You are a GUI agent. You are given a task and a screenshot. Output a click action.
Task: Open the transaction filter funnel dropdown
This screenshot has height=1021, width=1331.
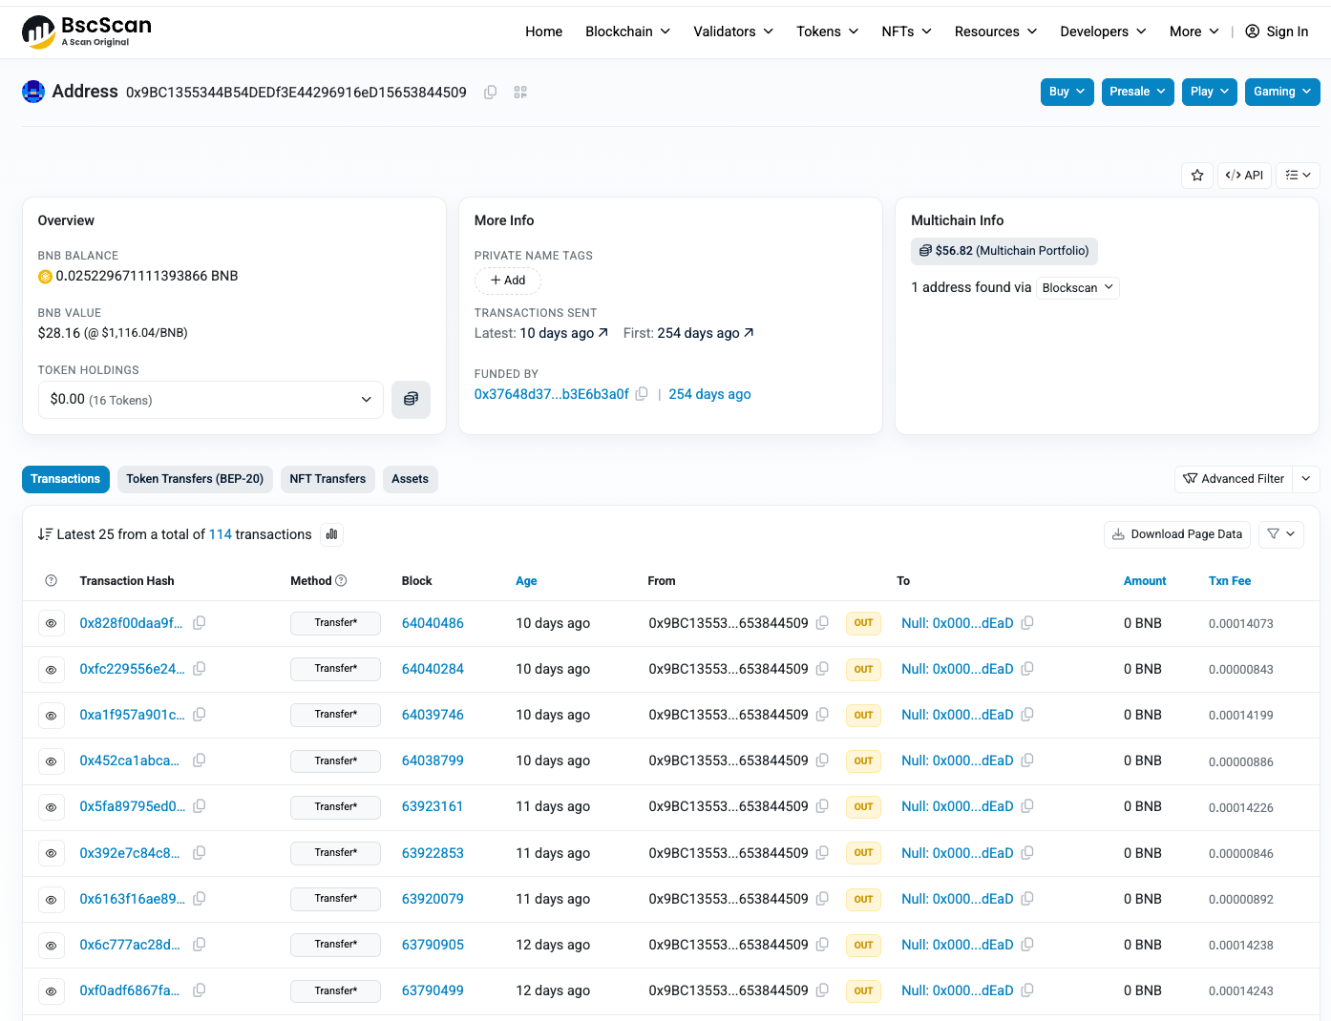(x=1280, y=534)
